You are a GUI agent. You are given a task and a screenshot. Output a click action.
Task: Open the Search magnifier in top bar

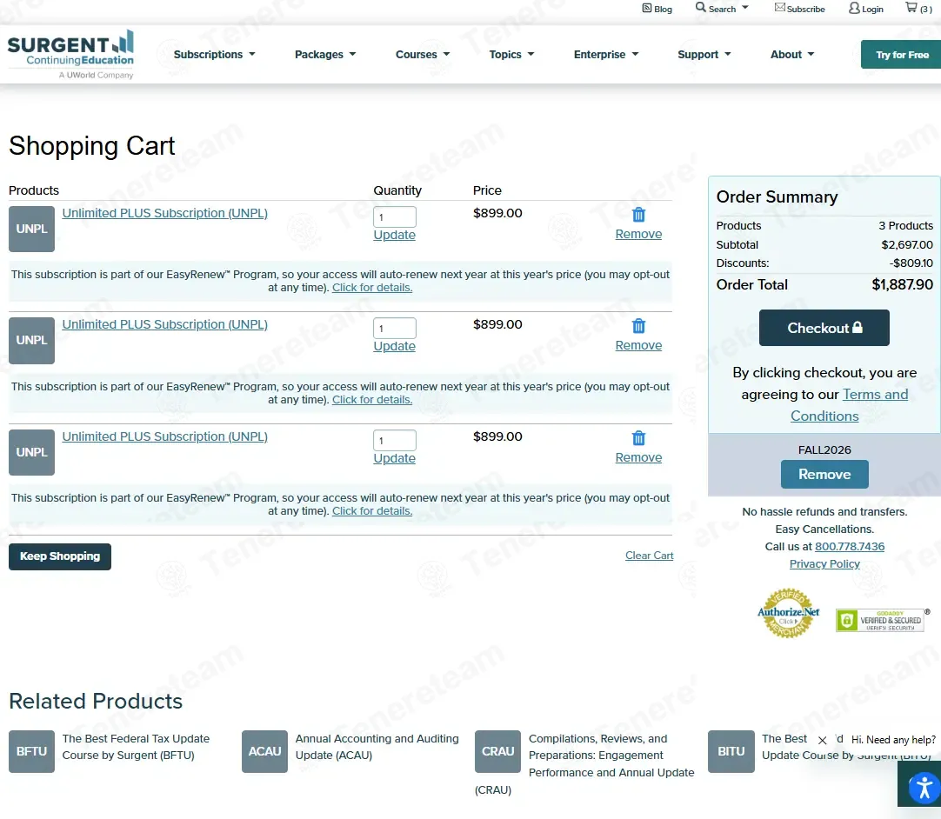point(700,7)
